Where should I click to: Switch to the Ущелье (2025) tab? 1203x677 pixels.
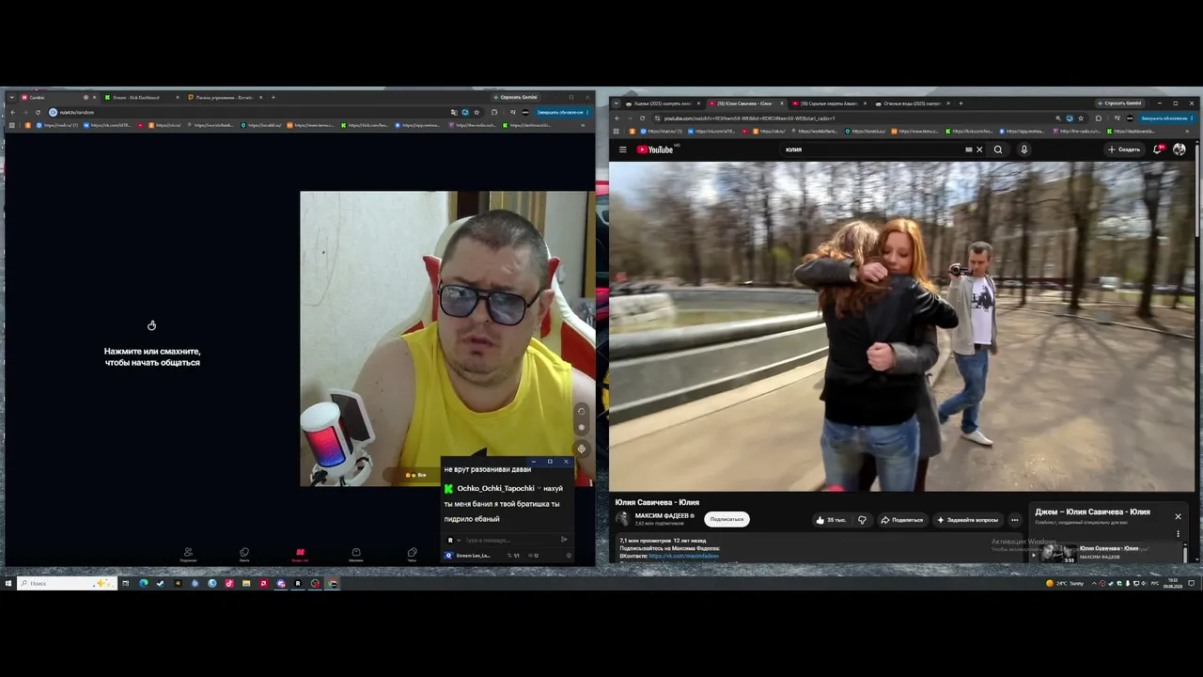(664, 103)
